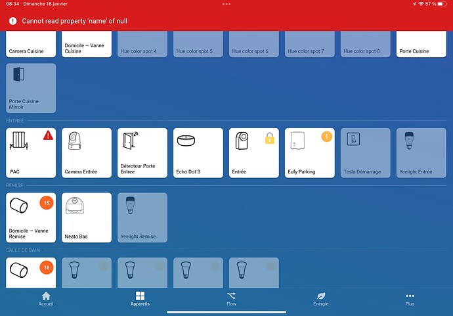Image resolution: width=453 pixels, height=316 pixels.
Task: Tap the Wi-Fi status icon
Action: coord(421,4)
